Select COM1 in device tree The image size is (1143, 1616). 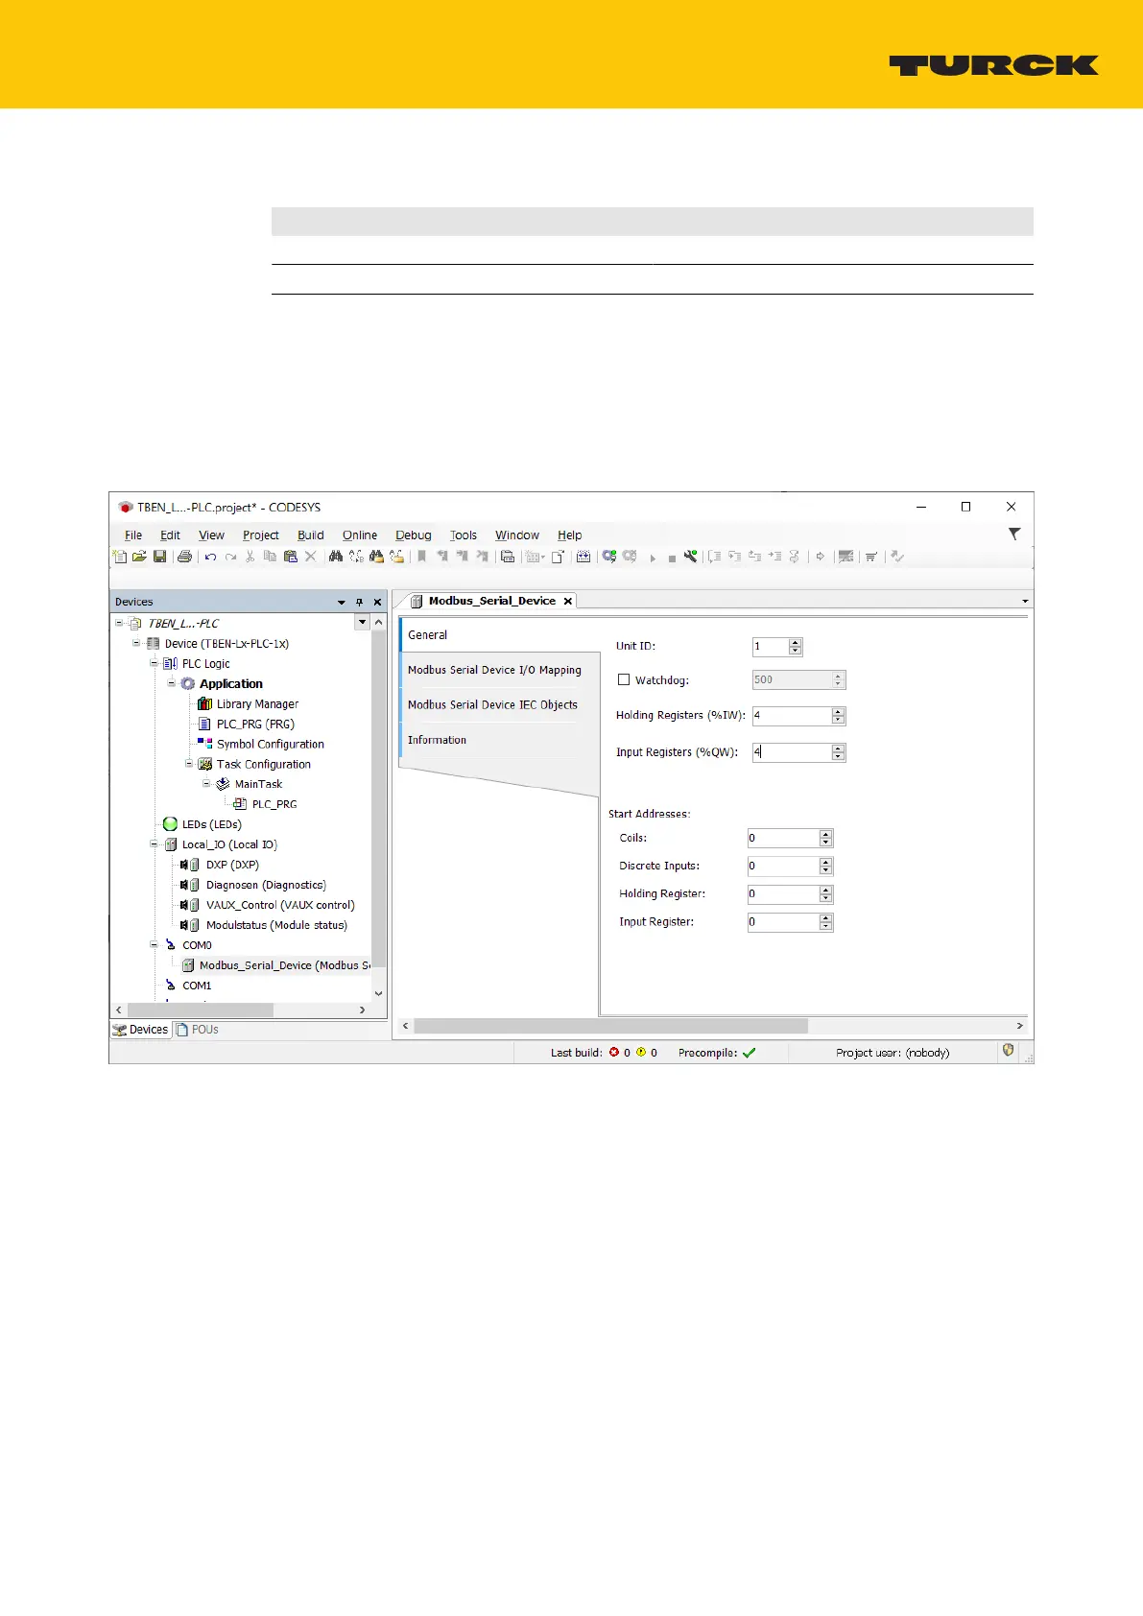click(x=197, y=986)
